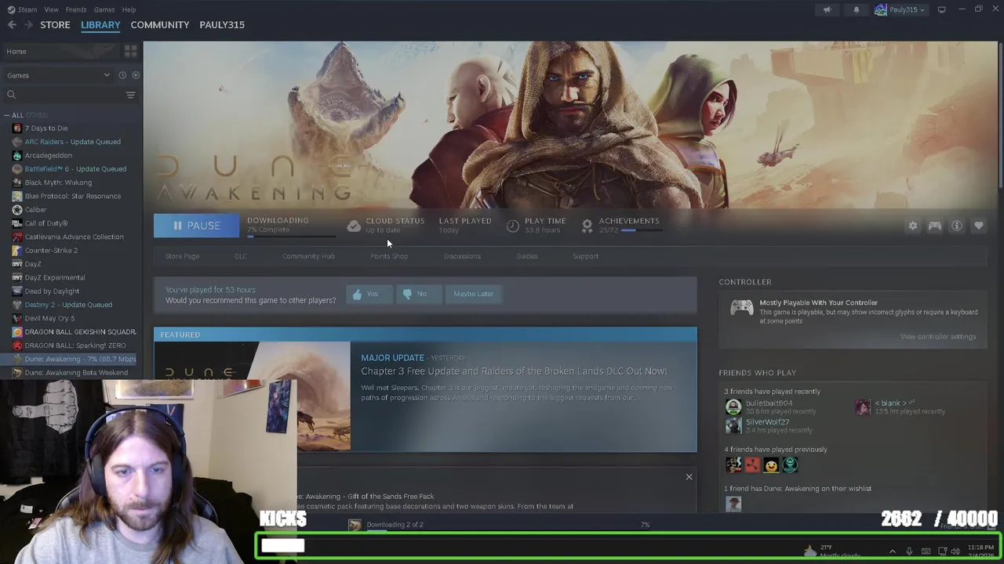Choose No thumbs down recommendation
The height and width of the screenshot is (564, 1004).
pos(418,294)
